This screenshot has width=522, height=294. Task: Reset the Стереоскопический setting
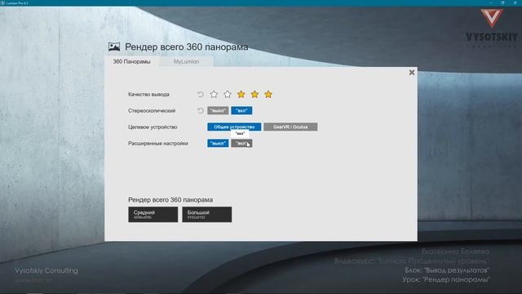tap(201, 111)
